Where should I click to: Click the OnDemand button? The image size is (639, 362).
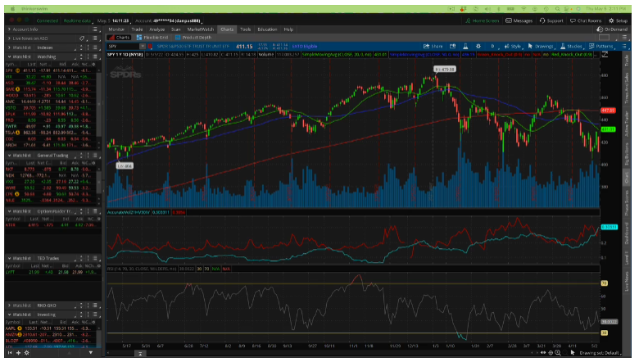[612, 29]
